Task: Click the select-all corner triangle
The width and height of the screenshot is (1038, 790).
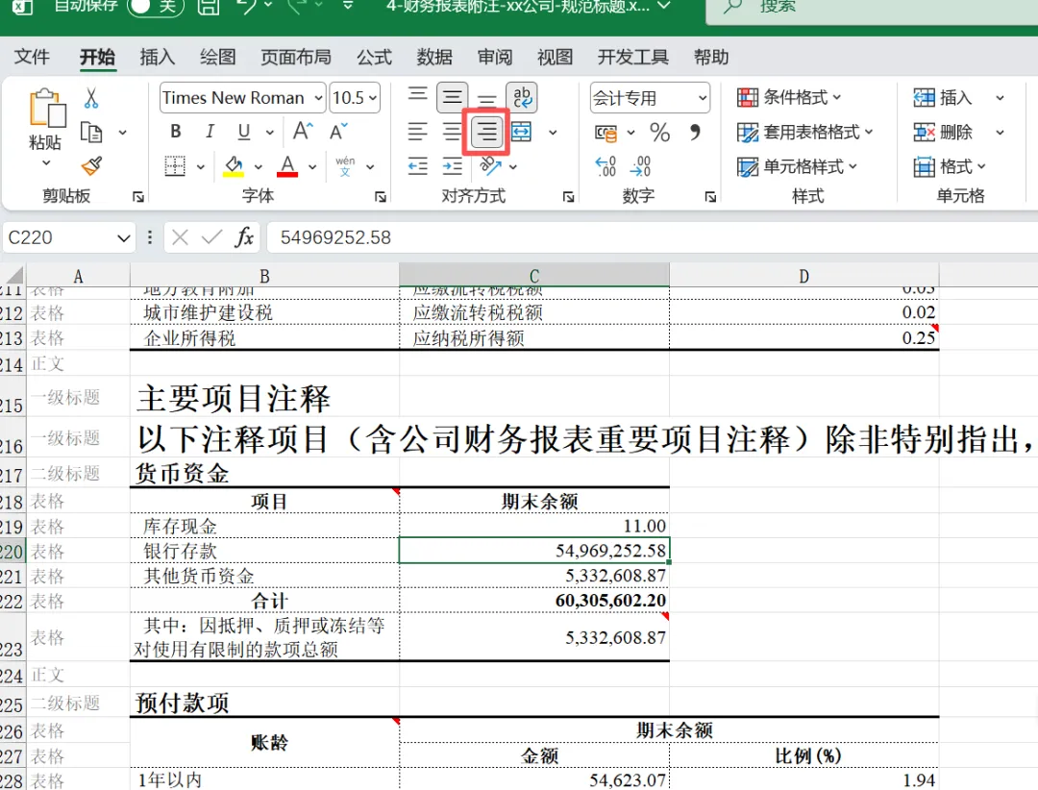Action: (x=13, y=275)
